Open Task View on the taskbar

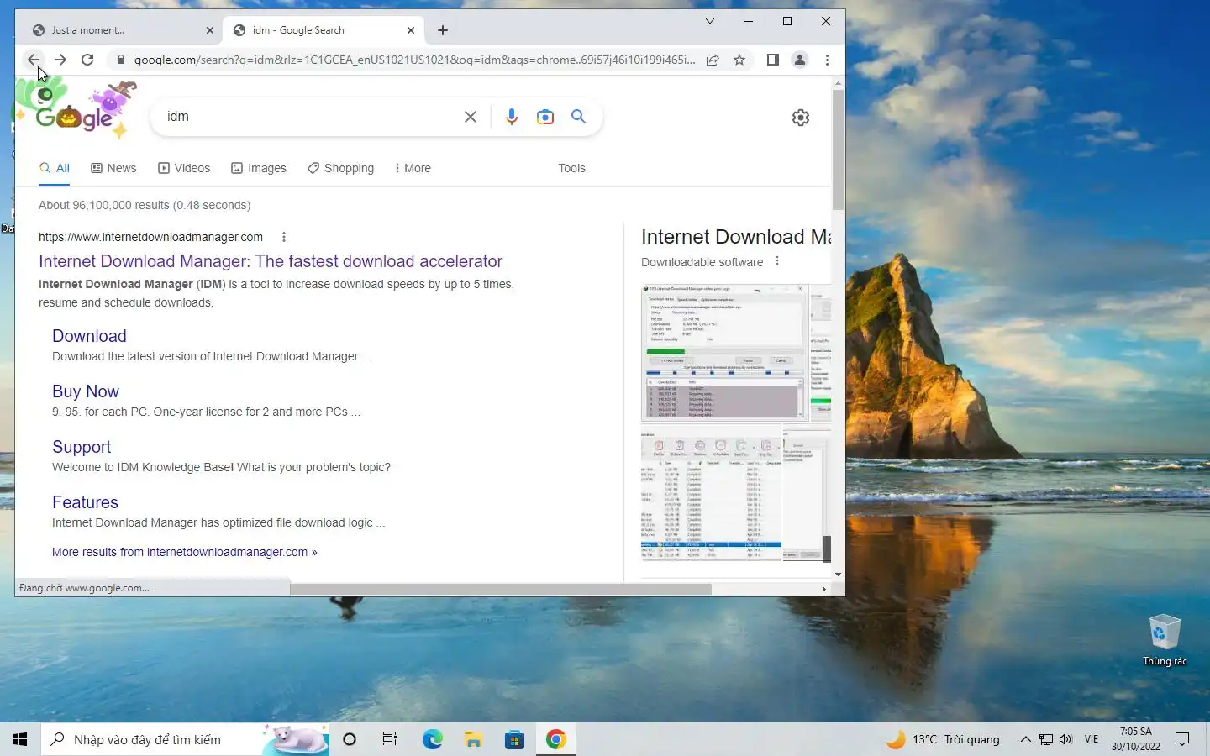click(390, 739)
